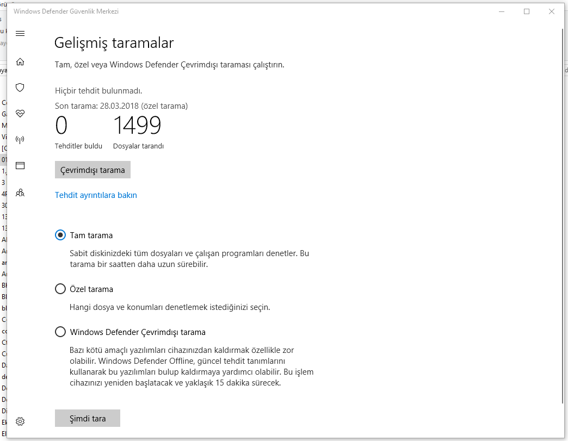
Task: Select the Tam tarama radio button
Action: (x=60, y=235)
